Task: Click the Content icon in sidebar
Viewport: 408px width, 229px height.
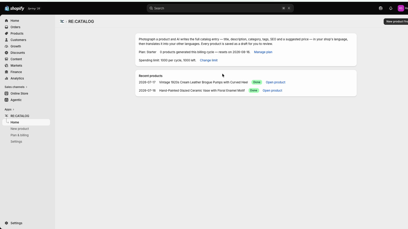Action: [6, 59]
